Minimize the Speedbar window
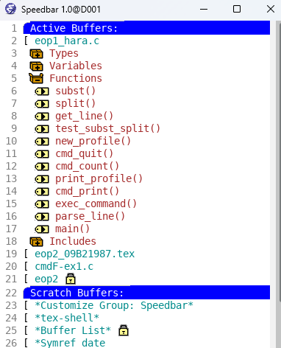 (x=204, y=10)
